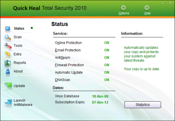Click the Scan magnifying glass icon
Screen dimensions: 175x121
(8, 37)
